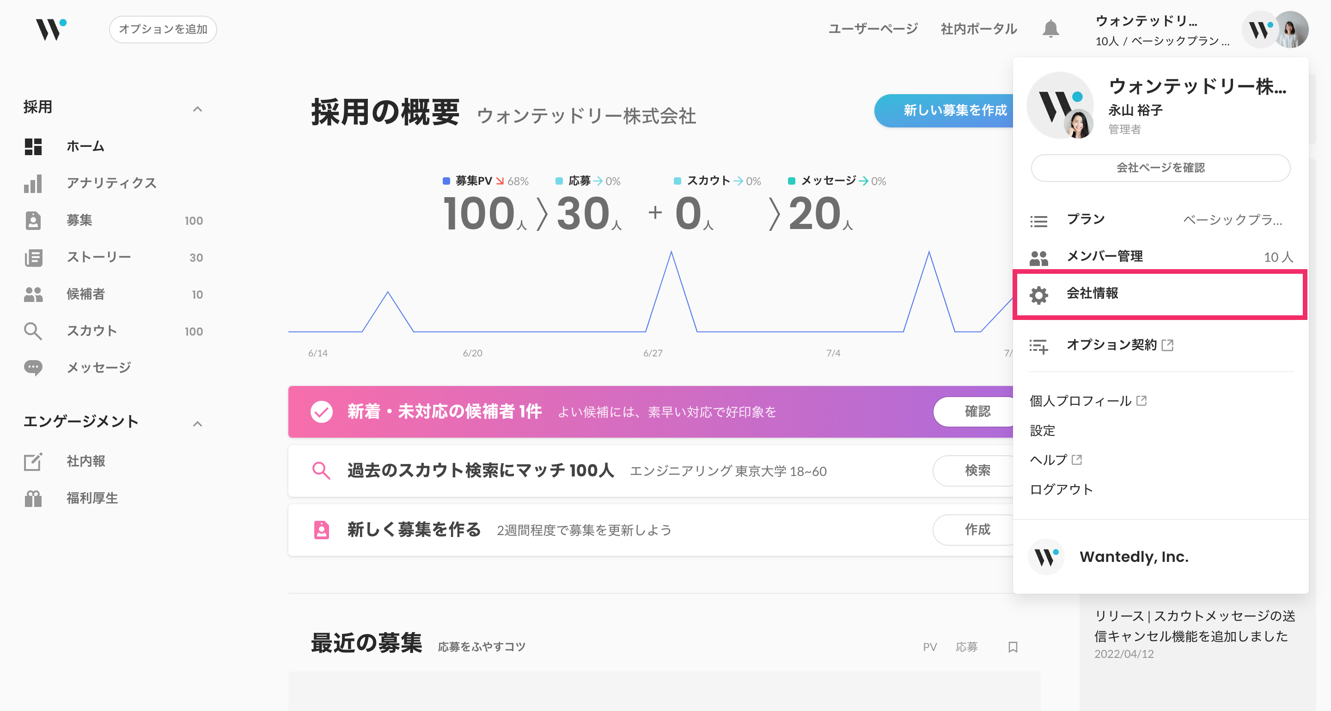The width and height of the screenshot is (1331, 711).
Task: Click the Home dashboard grid icon
Action: (33, 147)
